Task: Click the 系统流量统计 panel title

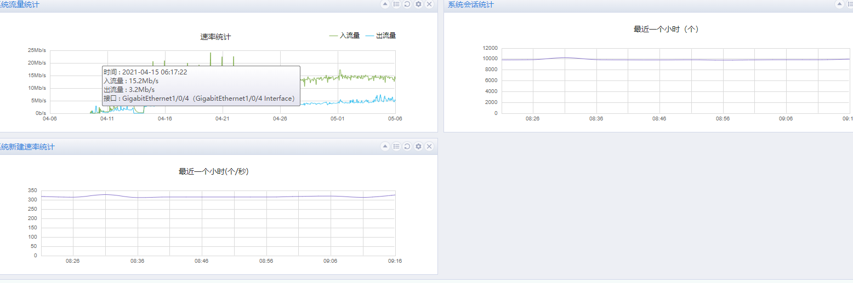Action: pyautogui.click(x=20, y=4)
